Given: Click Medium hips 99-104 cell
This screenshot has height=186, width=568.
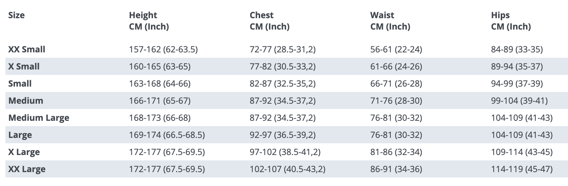Looking at the screenshot, I should tap(519, 100).
